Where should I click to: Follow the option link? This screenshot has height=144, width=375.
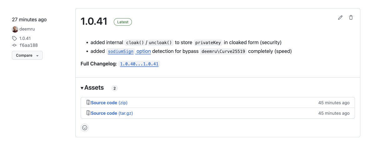[x=143, y=51]
